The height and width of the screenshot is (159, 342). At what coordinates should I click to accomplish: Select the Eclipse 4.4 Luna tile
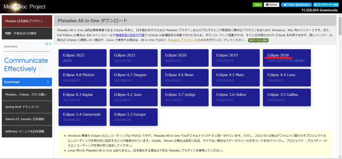click(x=287, y=78)
